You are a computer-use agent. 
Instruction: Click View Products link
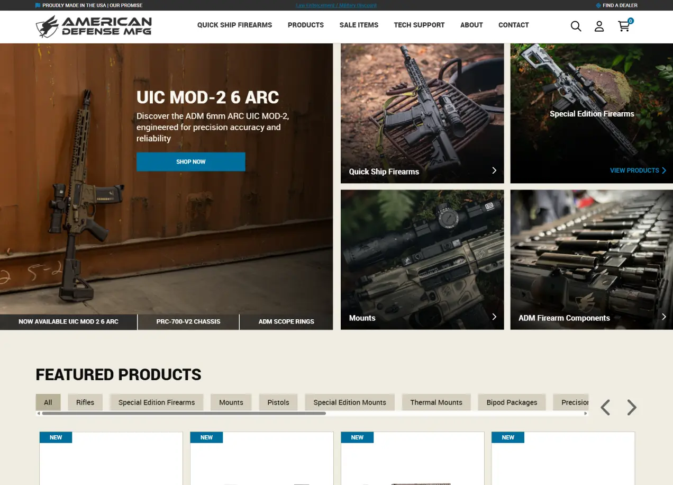pos(634,170)
